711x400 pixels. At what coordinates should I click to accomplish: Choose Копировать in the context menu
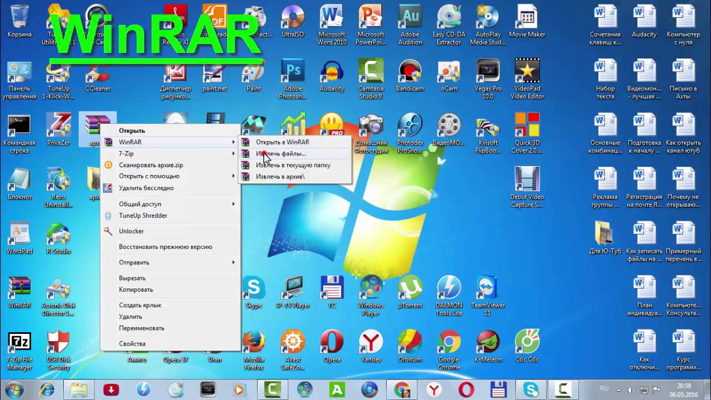171,289
